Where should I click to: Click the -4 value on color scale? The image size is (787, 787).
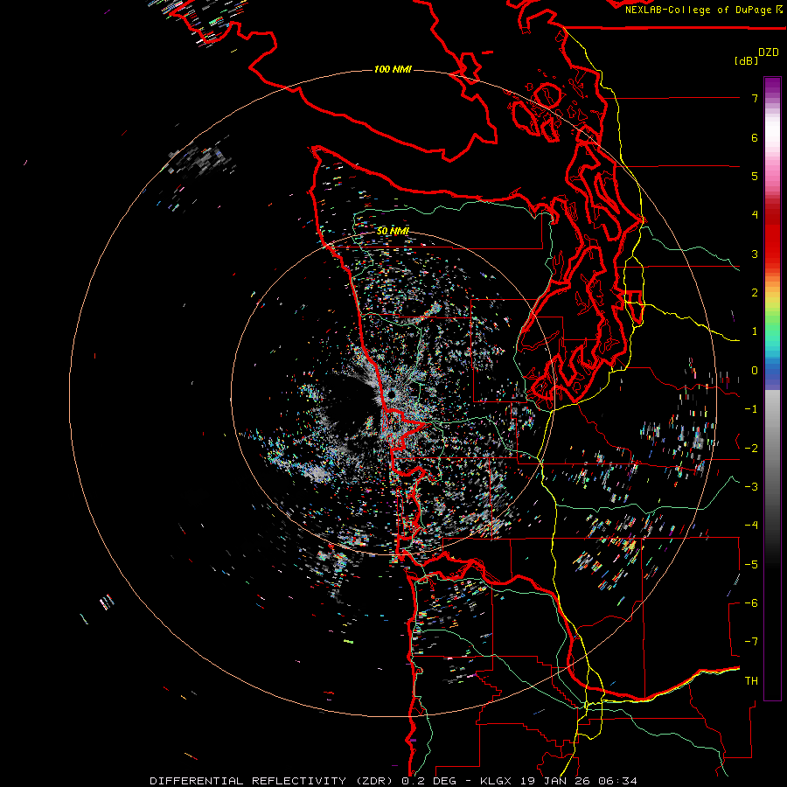tap(751, 526)
